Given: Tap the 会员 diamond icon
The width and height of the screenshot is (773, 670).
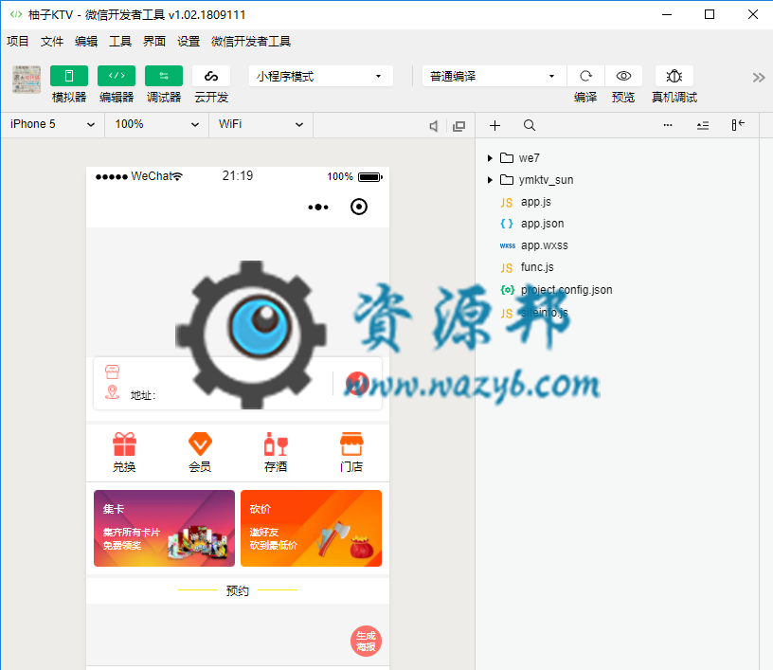Looking at the screenshot, I should [x=200, y=444].
